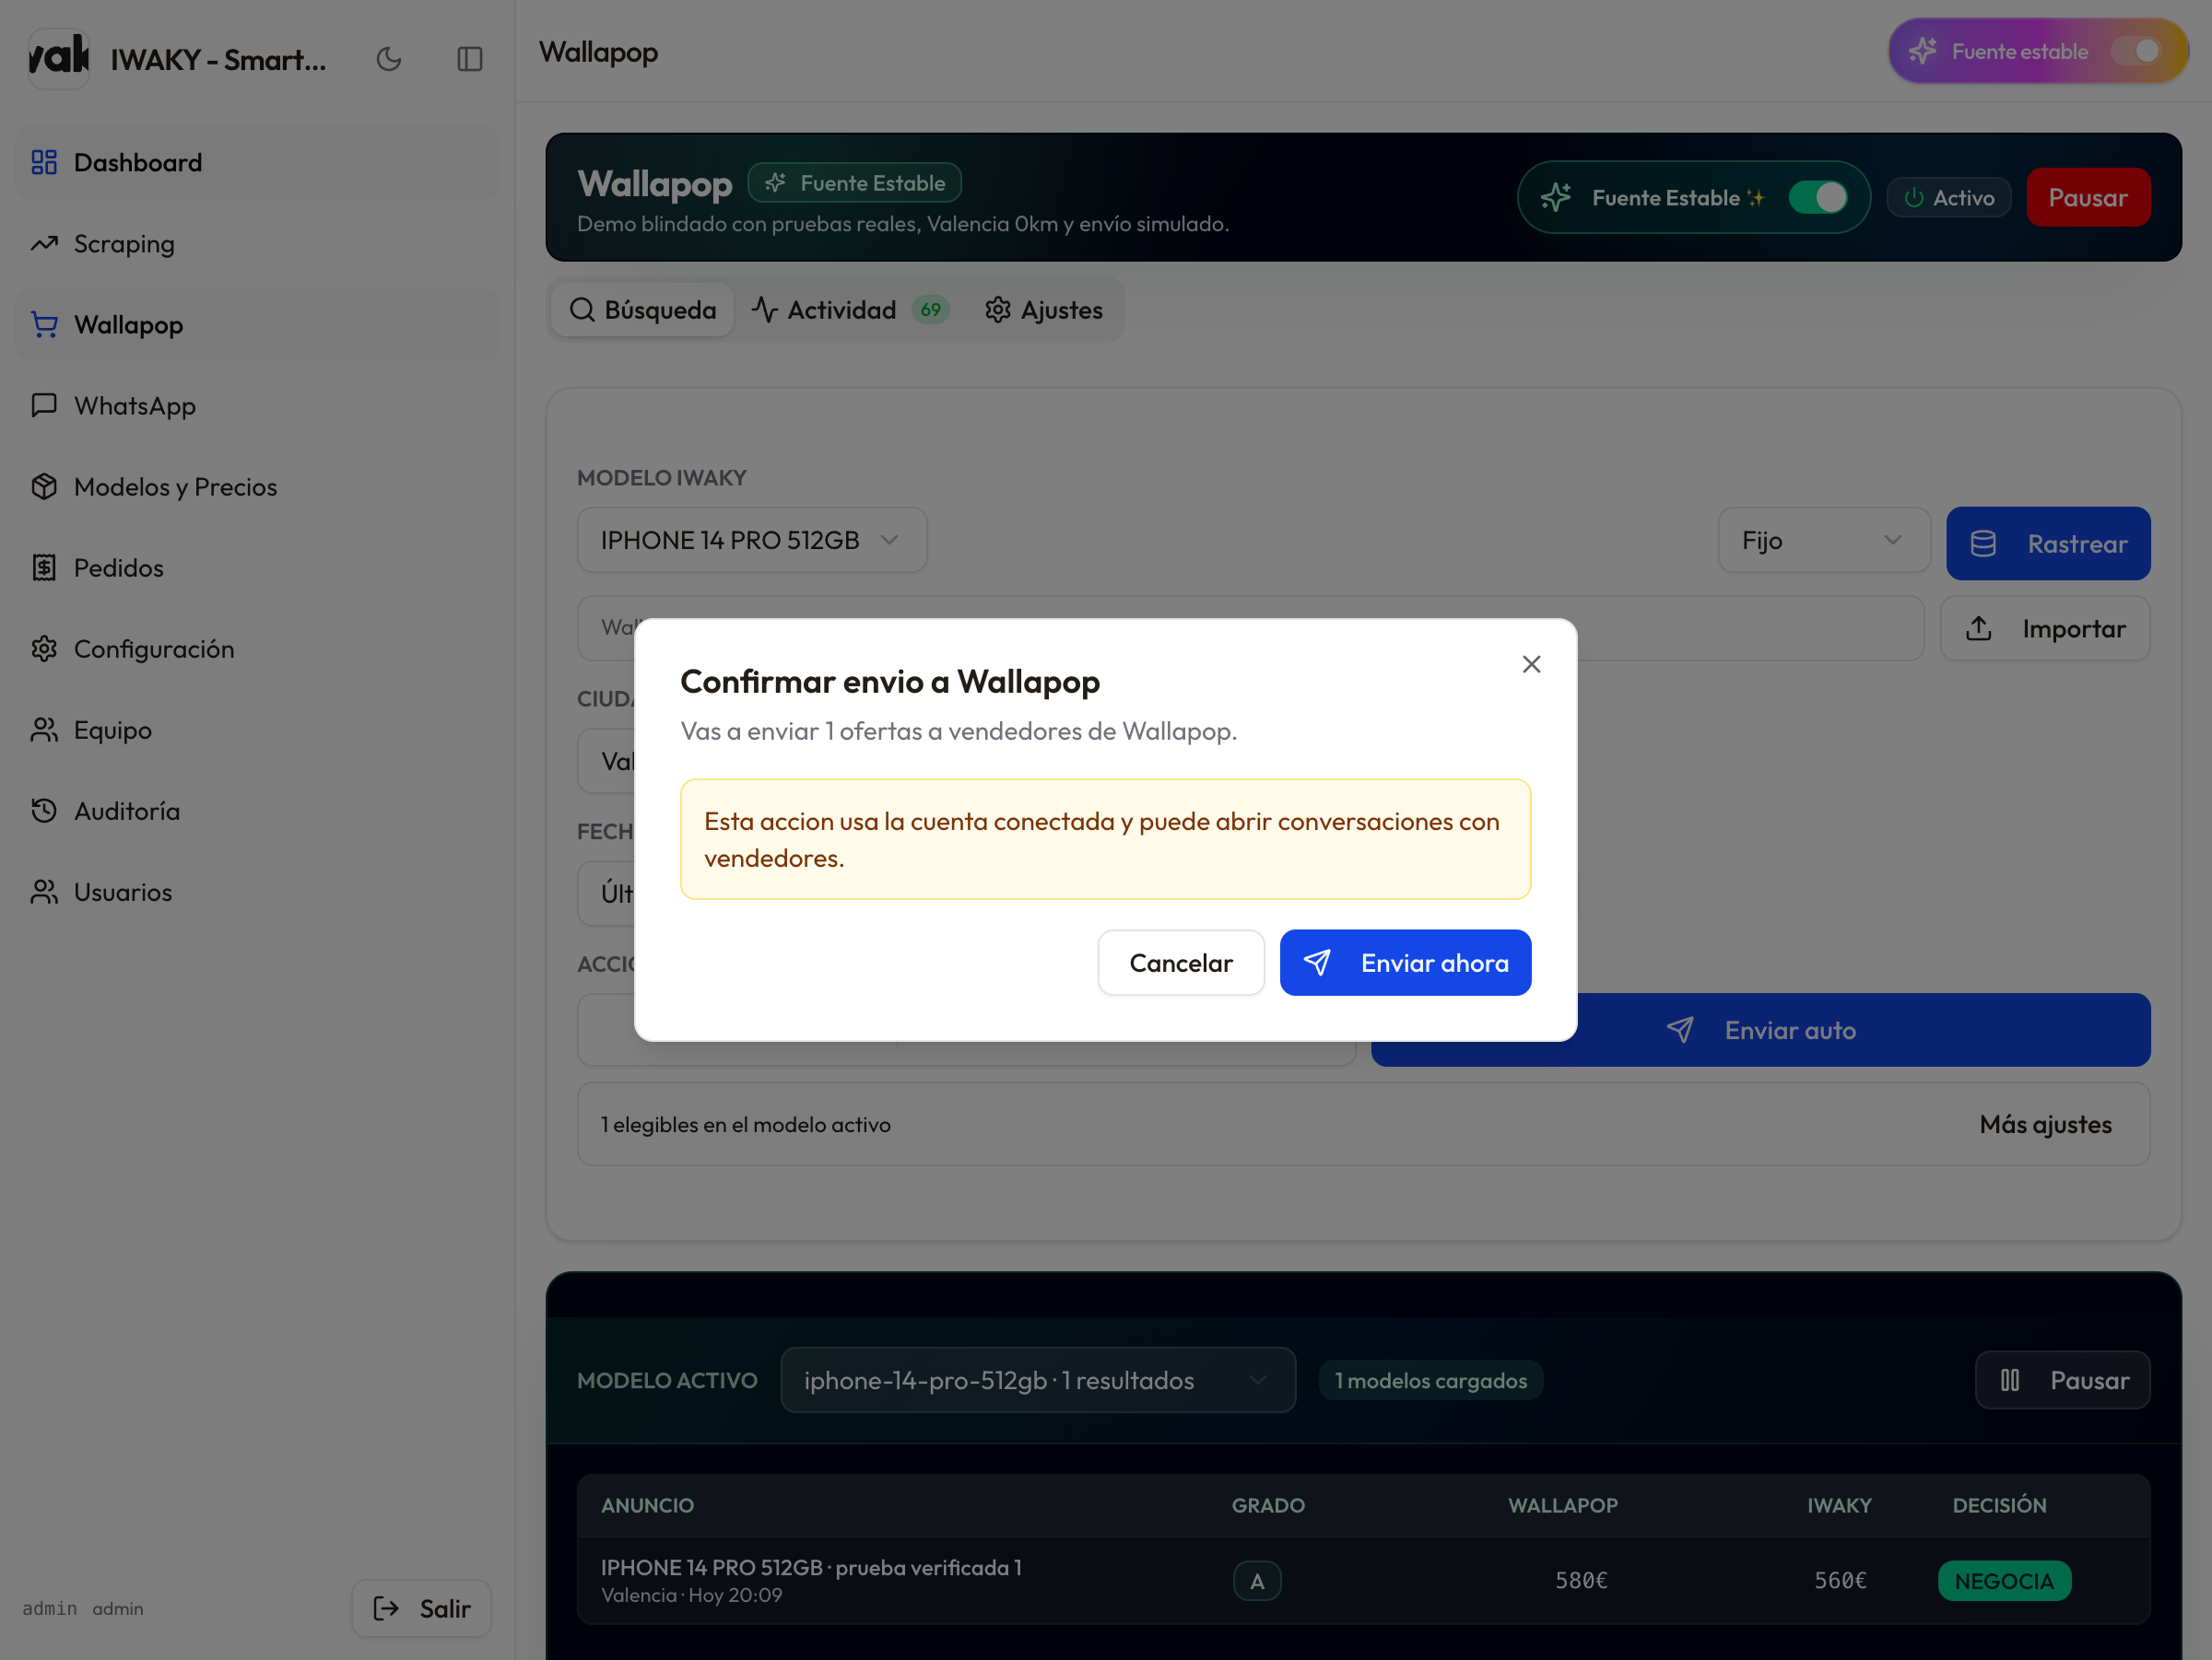Click the NEGOCIA decision badge
Image resolution: width=2212 pixels, height=1660 pixels.
pyautogui.click(x=2004, y=1580)
